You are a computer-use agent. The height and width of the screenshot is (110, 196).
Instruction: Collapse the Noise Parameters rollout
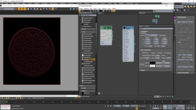[156, 50]
